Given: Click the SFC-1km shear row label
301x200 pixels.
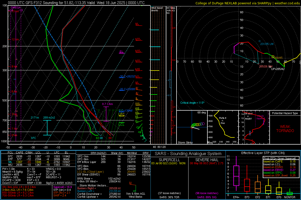Looking at the screenshot, I should [83, 156].
